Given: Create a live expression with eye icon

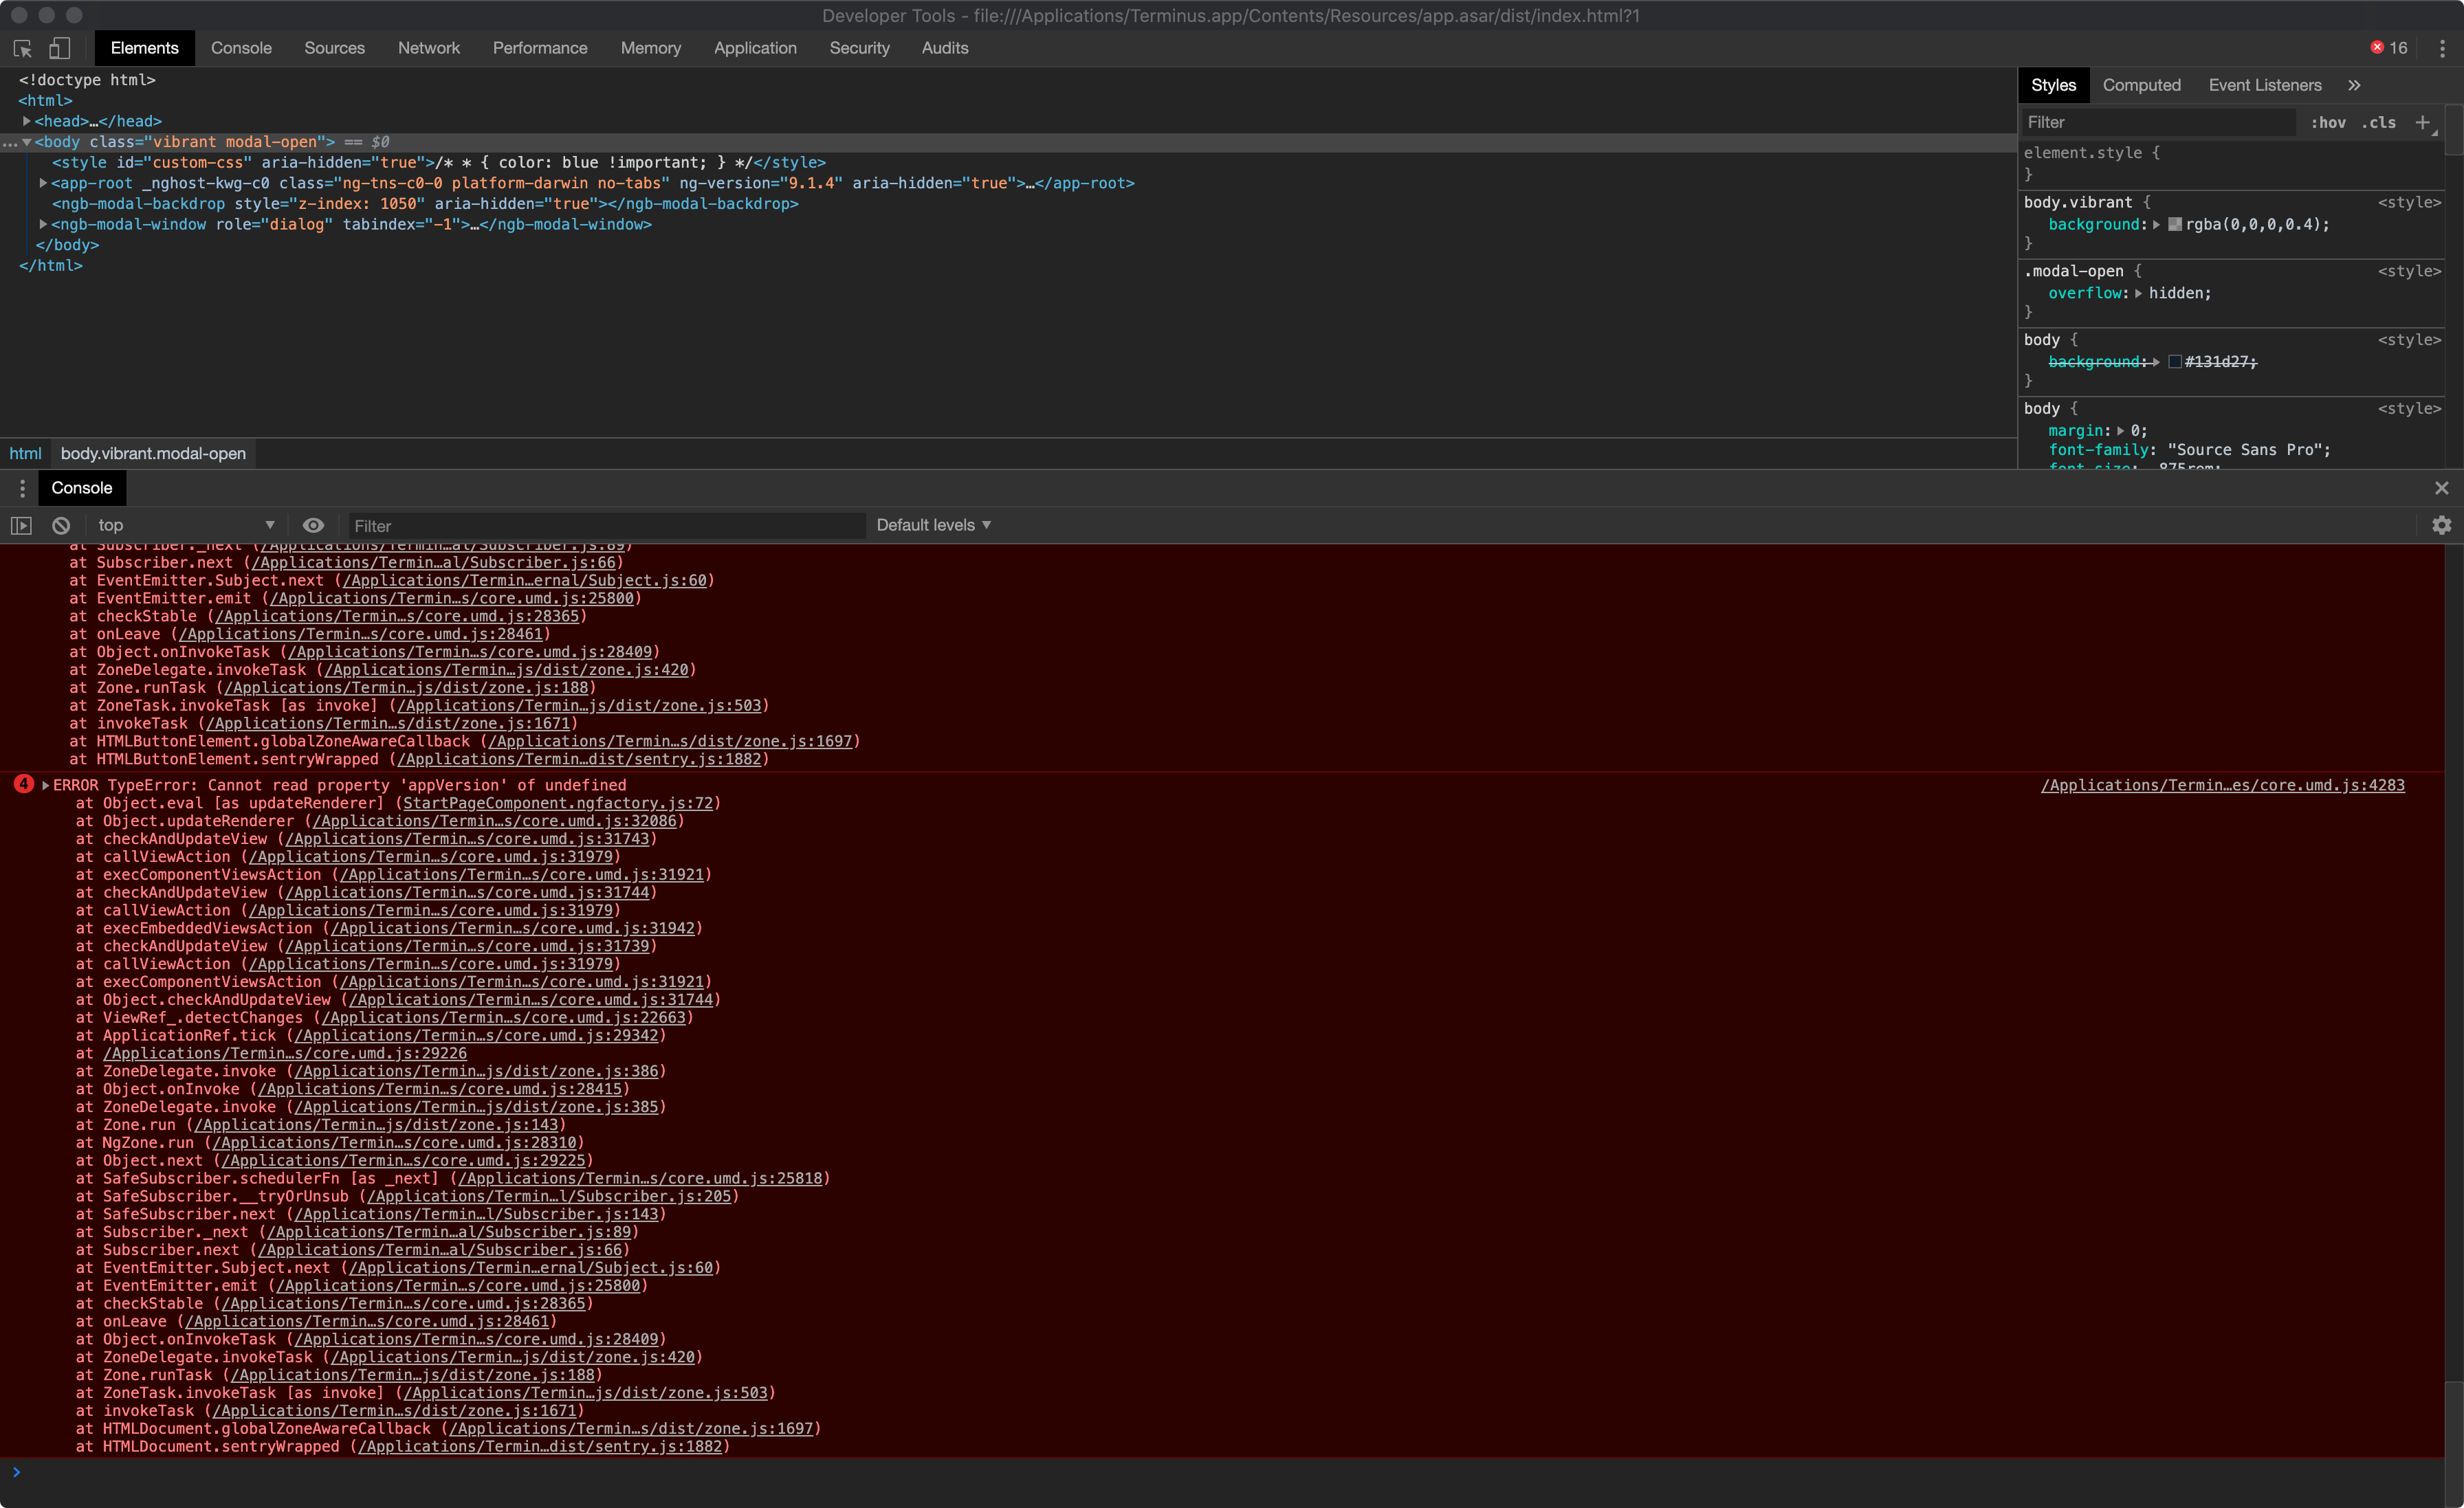Looking at the screenshot, I should tap(314, 525).
